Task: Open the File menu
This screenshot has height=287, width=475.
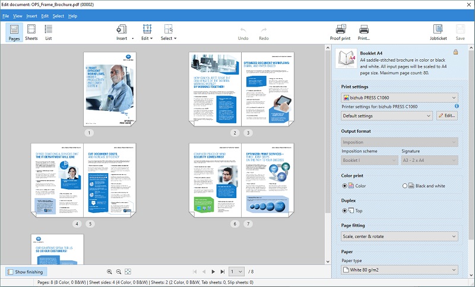Action: [x=6, y=16]
